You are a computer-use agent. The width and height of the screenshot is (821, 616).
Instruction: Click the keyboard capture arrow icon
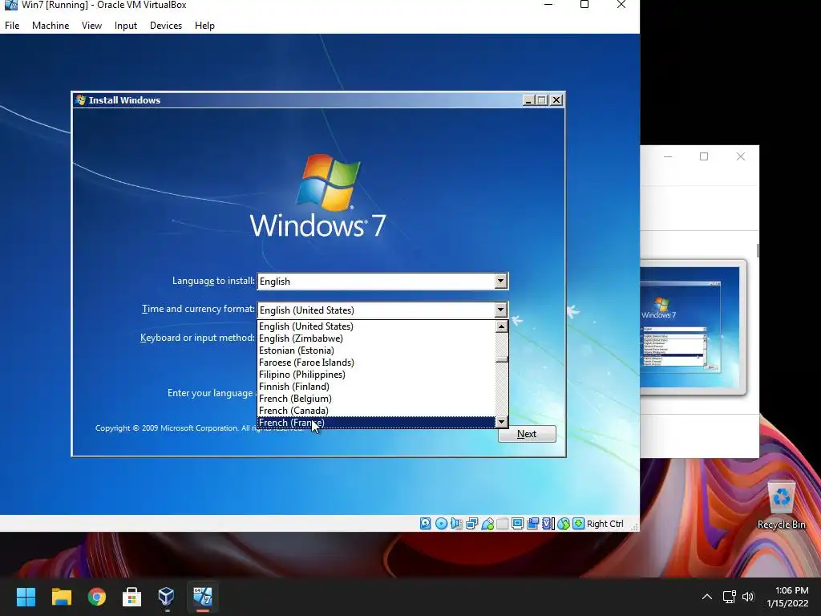(x=579, y=523)
